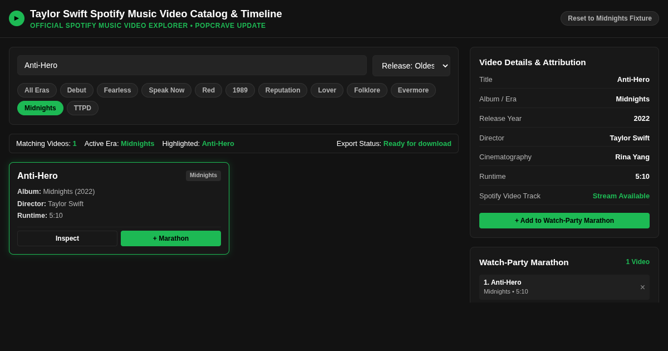This screenshot has height=351, width=668.
Task: Toggle the active Midnights era chip
Action: pos(40,108)
